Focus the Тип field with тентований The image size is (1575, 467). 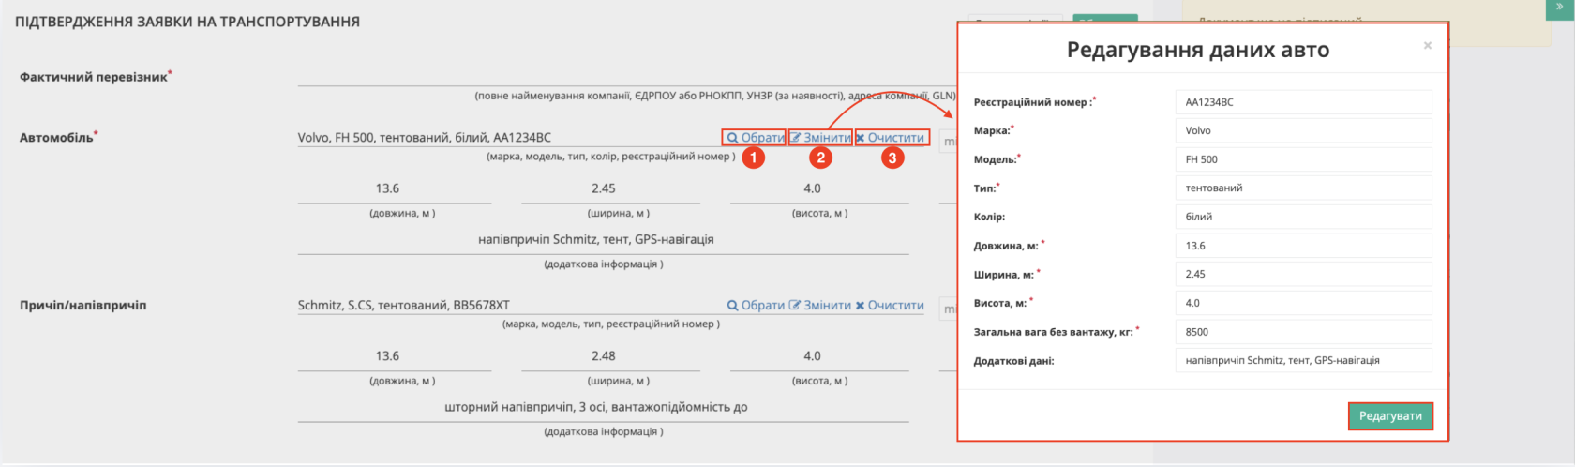1303,188
